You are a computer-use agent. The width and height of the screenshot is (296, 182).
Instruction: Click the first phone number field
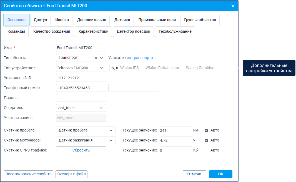point(81,88)
